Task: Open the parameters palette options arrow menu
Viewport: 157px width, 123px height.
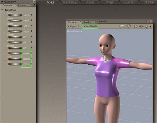Action: pyautogui.click(x=34, y=5)
